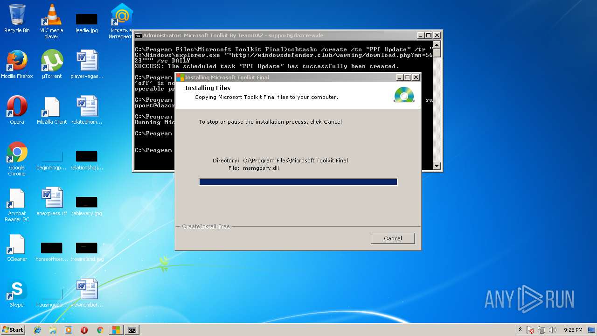
Task: Select housingupo file icon
Action: click(x=51, y=297)
